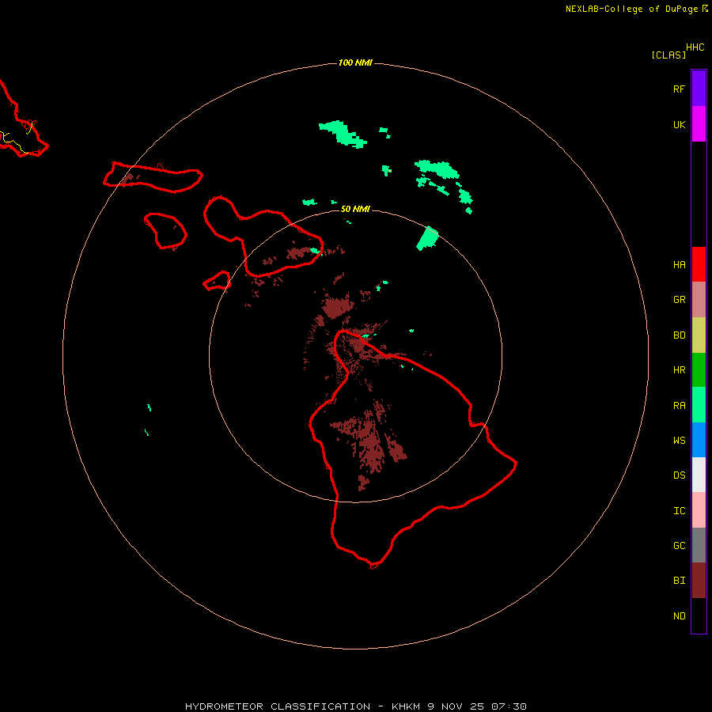Click the 'WS' legend label
The width and height of the screenshot is (712, 712).
(679, 440)
